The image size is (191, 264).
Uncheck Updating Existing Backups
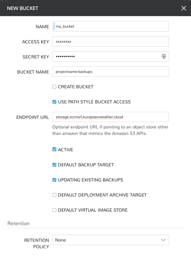coord(54,180)
